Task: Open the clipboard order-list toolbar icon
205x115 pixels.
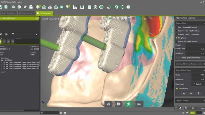Action: (x=90, y=7)
